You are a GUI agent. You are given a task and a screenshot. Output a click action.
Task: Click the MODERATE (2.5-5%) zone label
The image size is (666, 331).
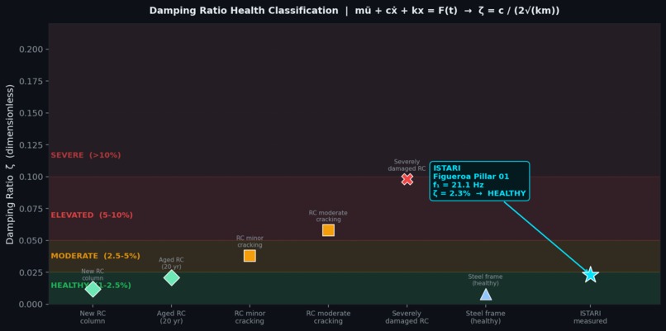96,256
